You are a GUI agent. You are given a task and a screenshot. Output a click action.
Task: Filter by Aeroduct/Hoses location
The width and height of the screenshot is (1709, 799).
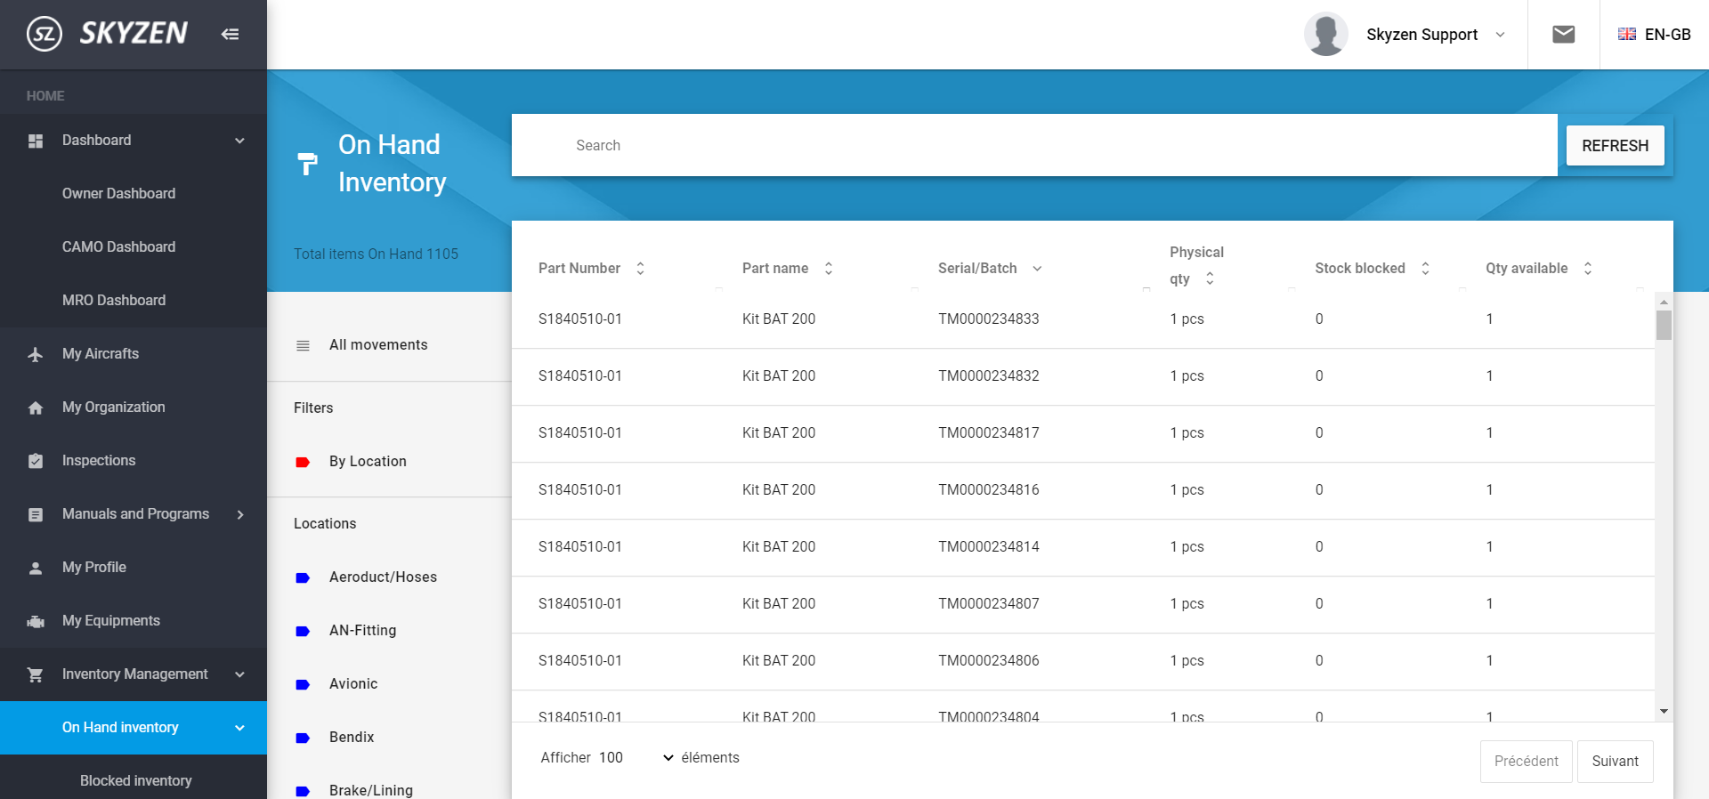[x=383, y=577]
